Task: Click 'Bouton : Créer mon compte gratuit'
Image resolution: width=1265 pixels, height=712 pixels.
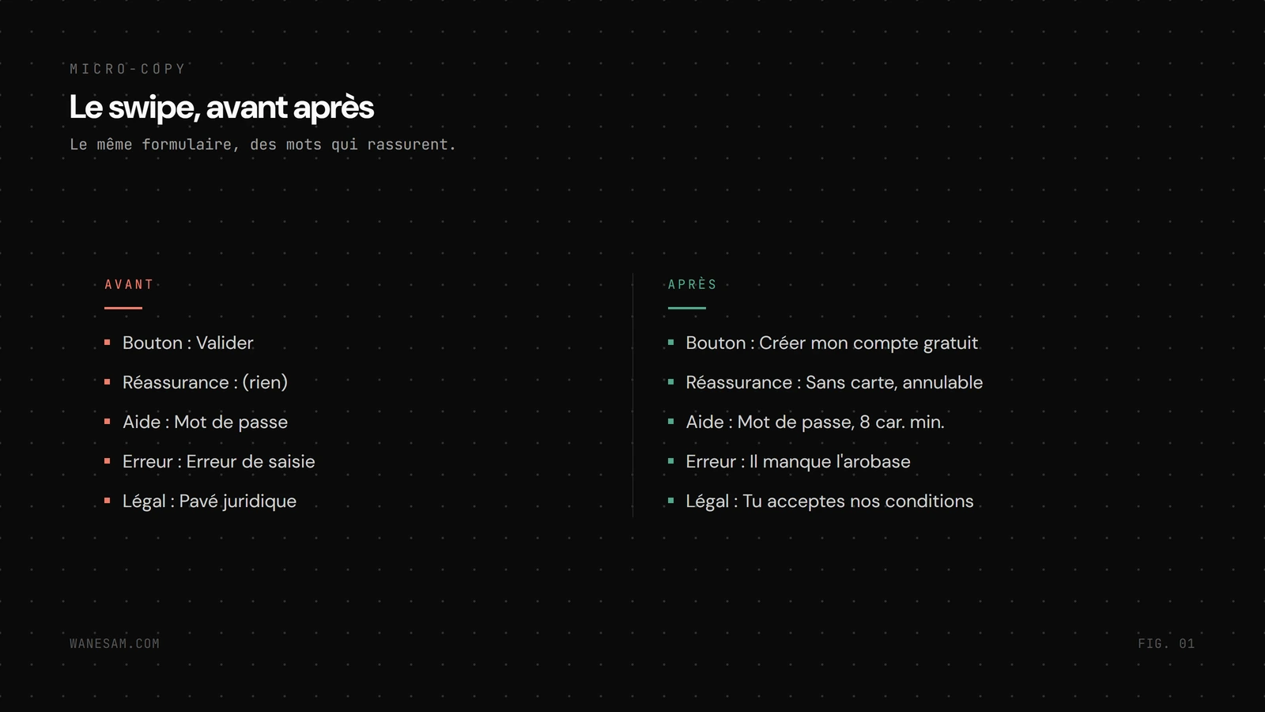Action: click(832, 343)
